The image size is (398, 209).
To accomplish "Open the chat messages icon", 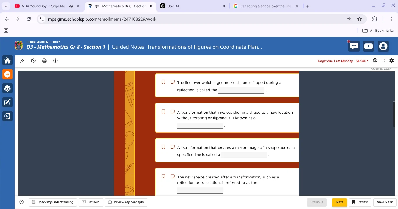I will (x=354, y=46).
